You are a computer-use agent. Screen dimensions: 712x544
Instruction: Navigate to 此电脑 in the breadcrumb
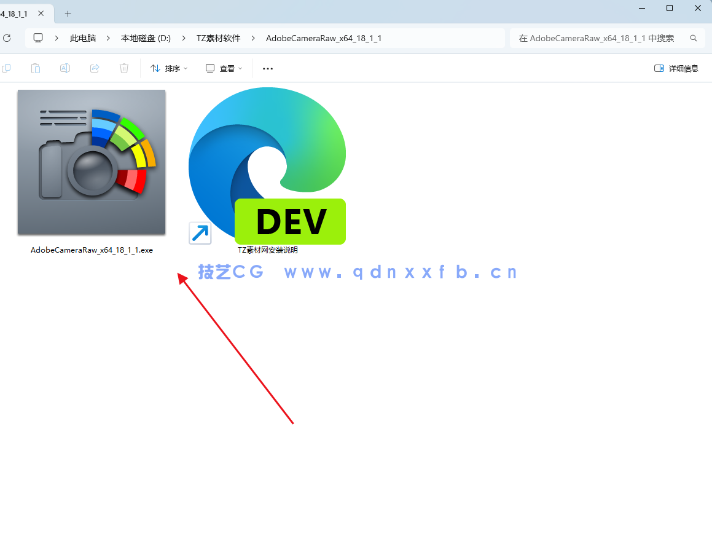click(x=83, y=37)
